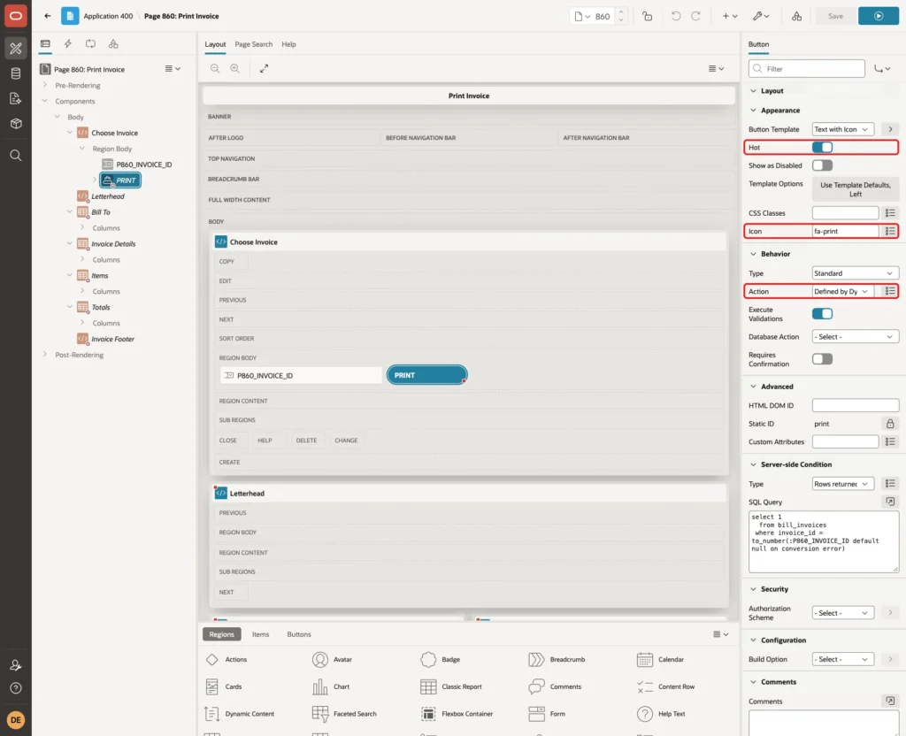The image size is (906, 736).
Task: Click the sidebar search magnifier icon
Action: 16,155
